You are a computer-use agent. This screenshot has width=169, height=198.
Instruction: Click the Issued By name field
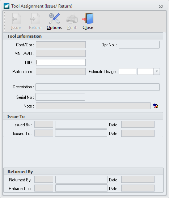click(x=81, y=125)
